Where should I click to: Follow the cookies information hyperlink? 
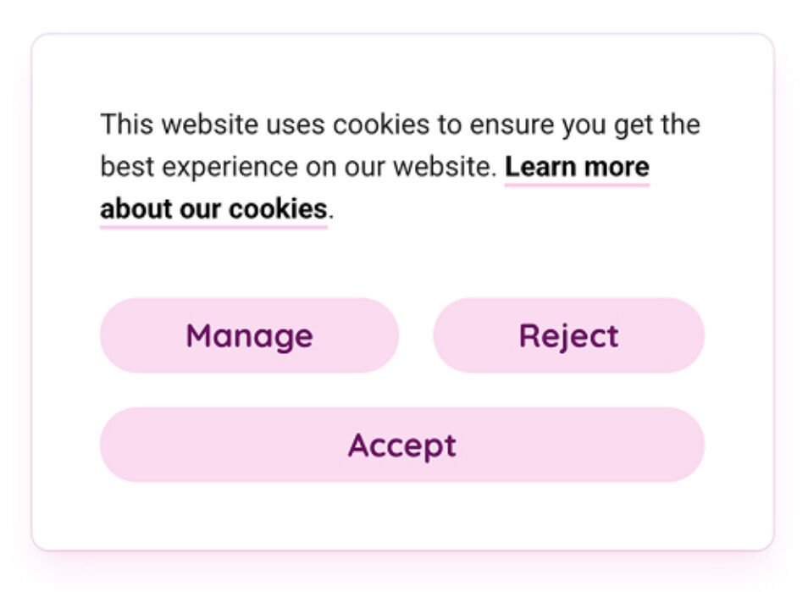tap(213, 208)
